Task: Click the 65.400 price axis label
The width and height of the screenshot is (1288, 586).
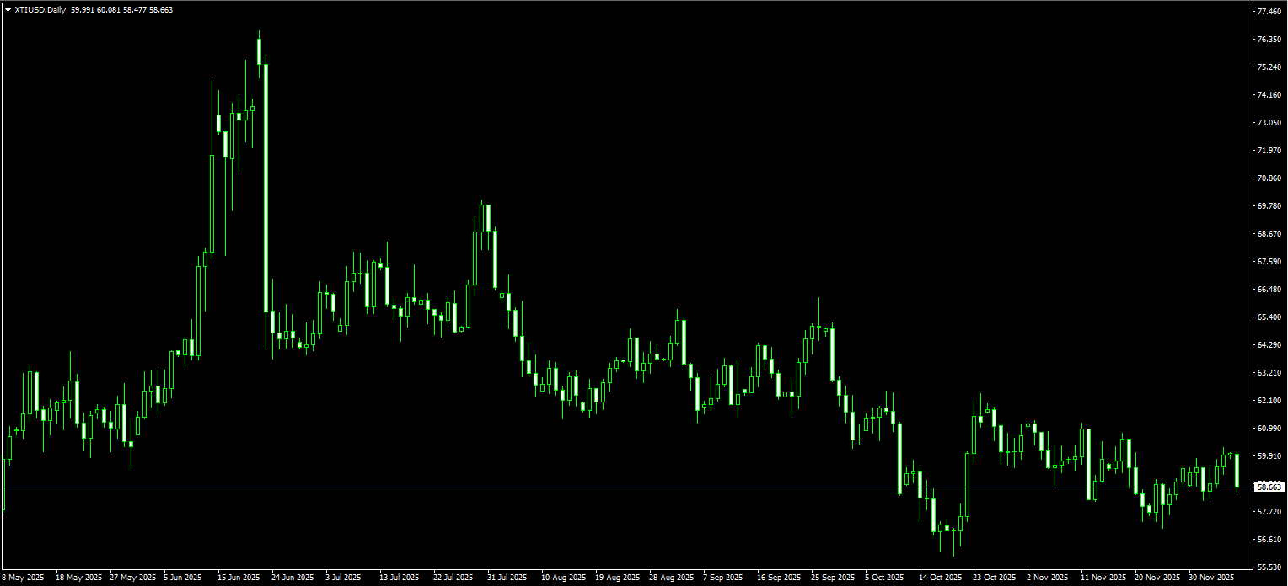Action: click(1269, 317)
